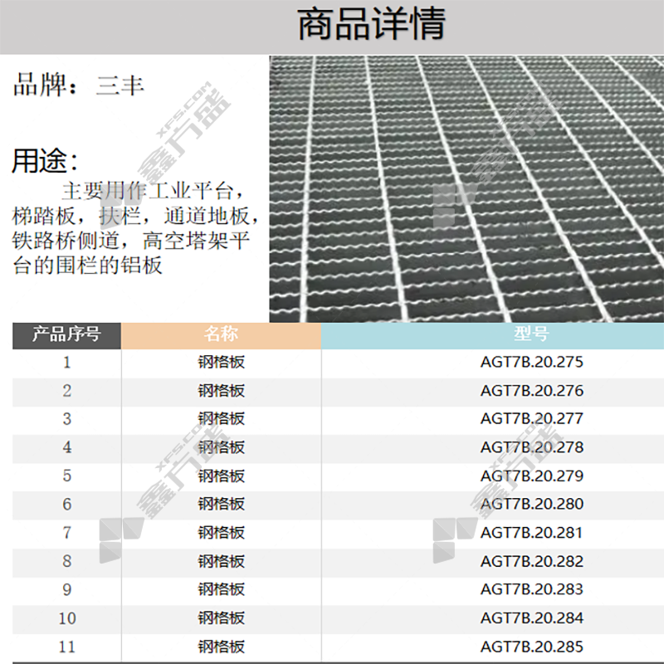Click serial number 10 in table
The width and height of the screenshot is (664, 664).
point(67,618)
